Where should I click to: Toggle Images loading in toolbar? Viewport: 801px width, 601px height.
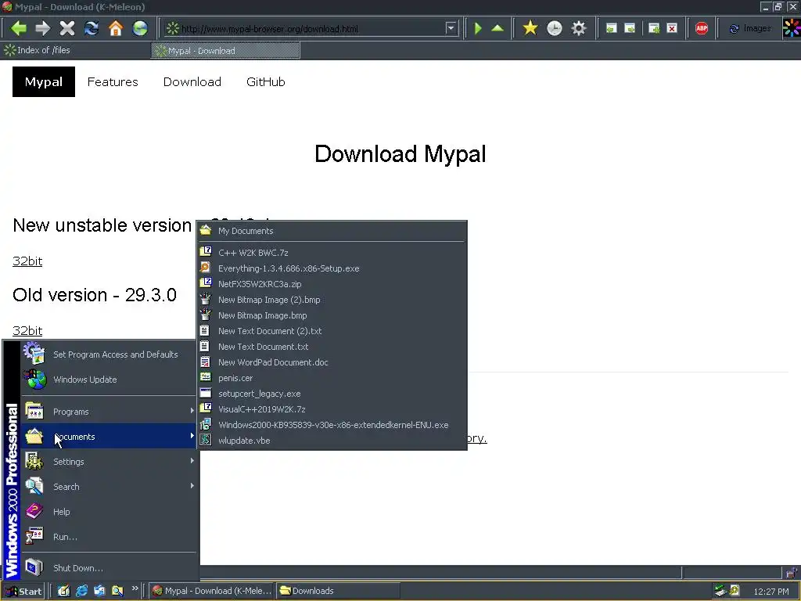pos(749,29)
